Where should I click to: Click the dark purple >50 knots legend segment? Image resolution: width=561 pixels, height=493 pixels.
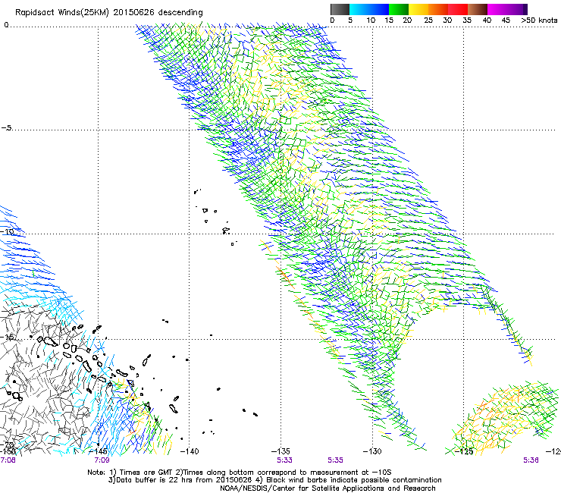[525, 9]
